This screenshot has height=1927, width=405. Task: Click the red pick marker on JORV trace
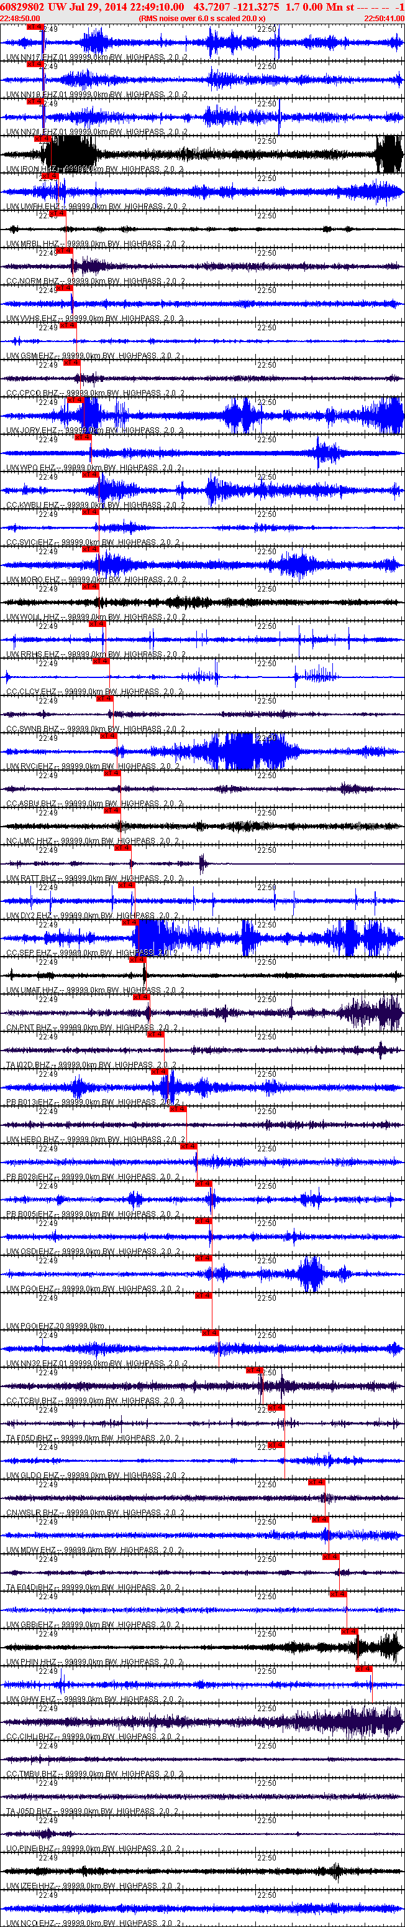coord(75,400)
